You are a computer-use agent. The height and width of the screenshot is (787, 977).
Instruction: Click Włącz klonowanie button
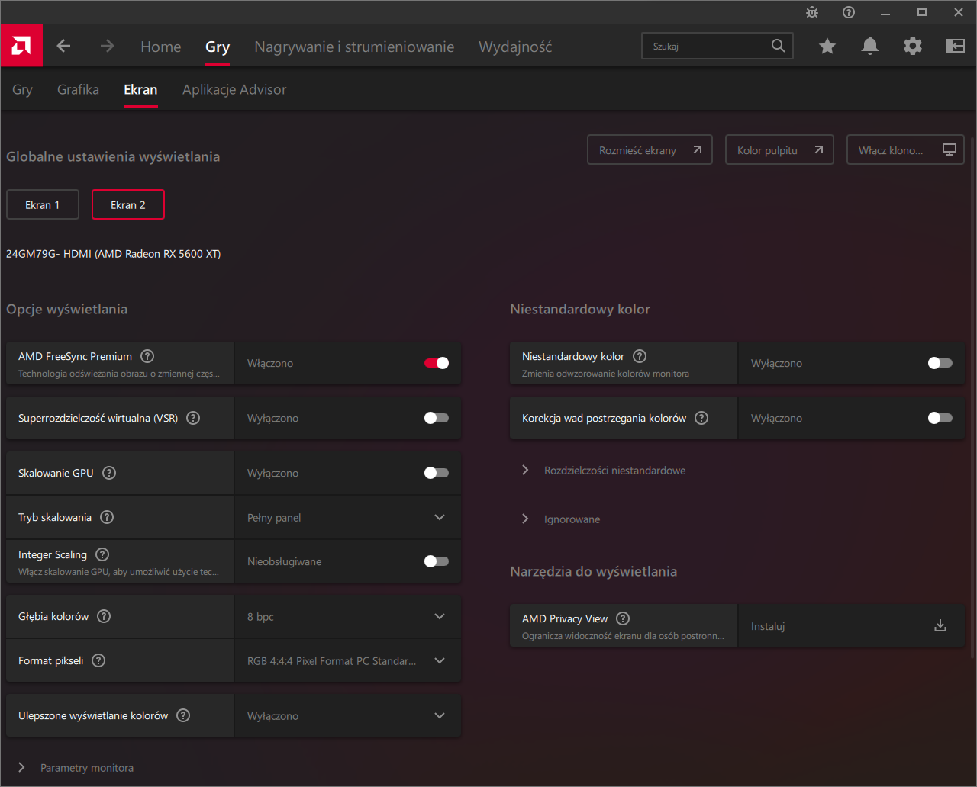click(905, 150)
